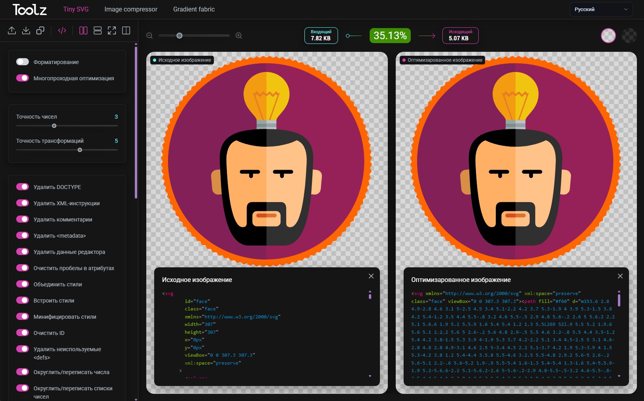Screen dimensions: 644x401
Task: Click the download SVG icon
Action: [26, 30]
